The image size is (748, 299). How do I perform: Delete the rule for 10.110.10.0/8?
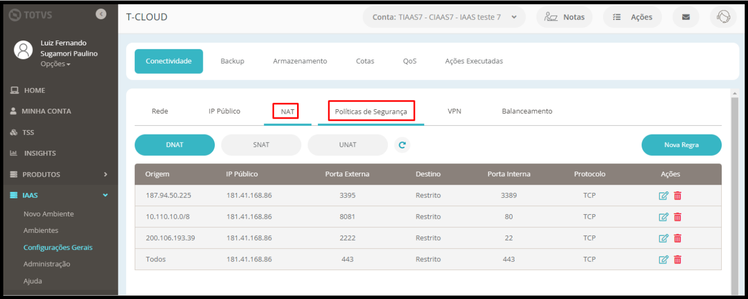tap(677, 217)
